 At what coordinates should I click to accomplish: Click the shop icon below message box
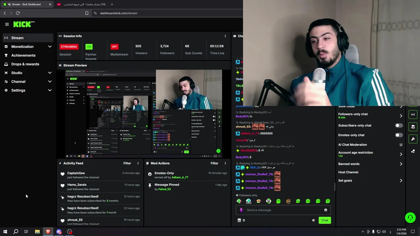239,220
